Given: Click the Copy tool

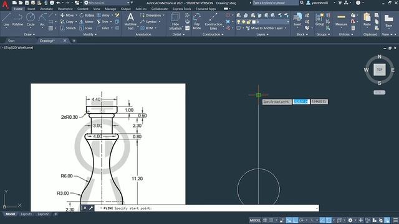Looking at the screenshot, I should point(67,22).
